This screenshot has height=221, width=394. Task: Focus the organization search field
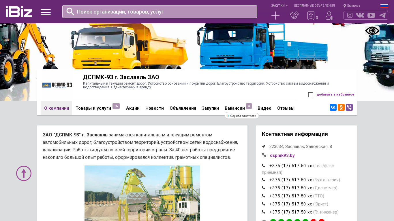pyautogui.click(x=160, y=12)
